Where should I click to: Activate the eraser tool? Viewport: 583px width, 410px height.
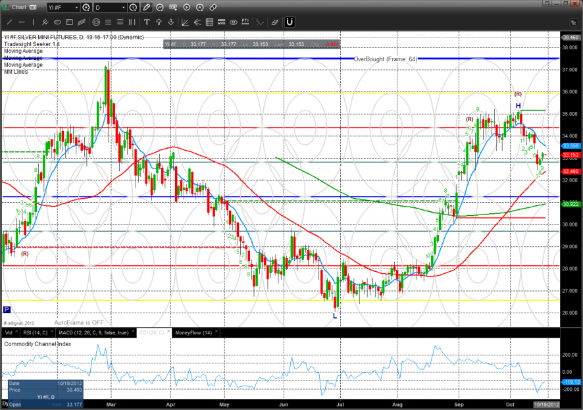[274, 22]
